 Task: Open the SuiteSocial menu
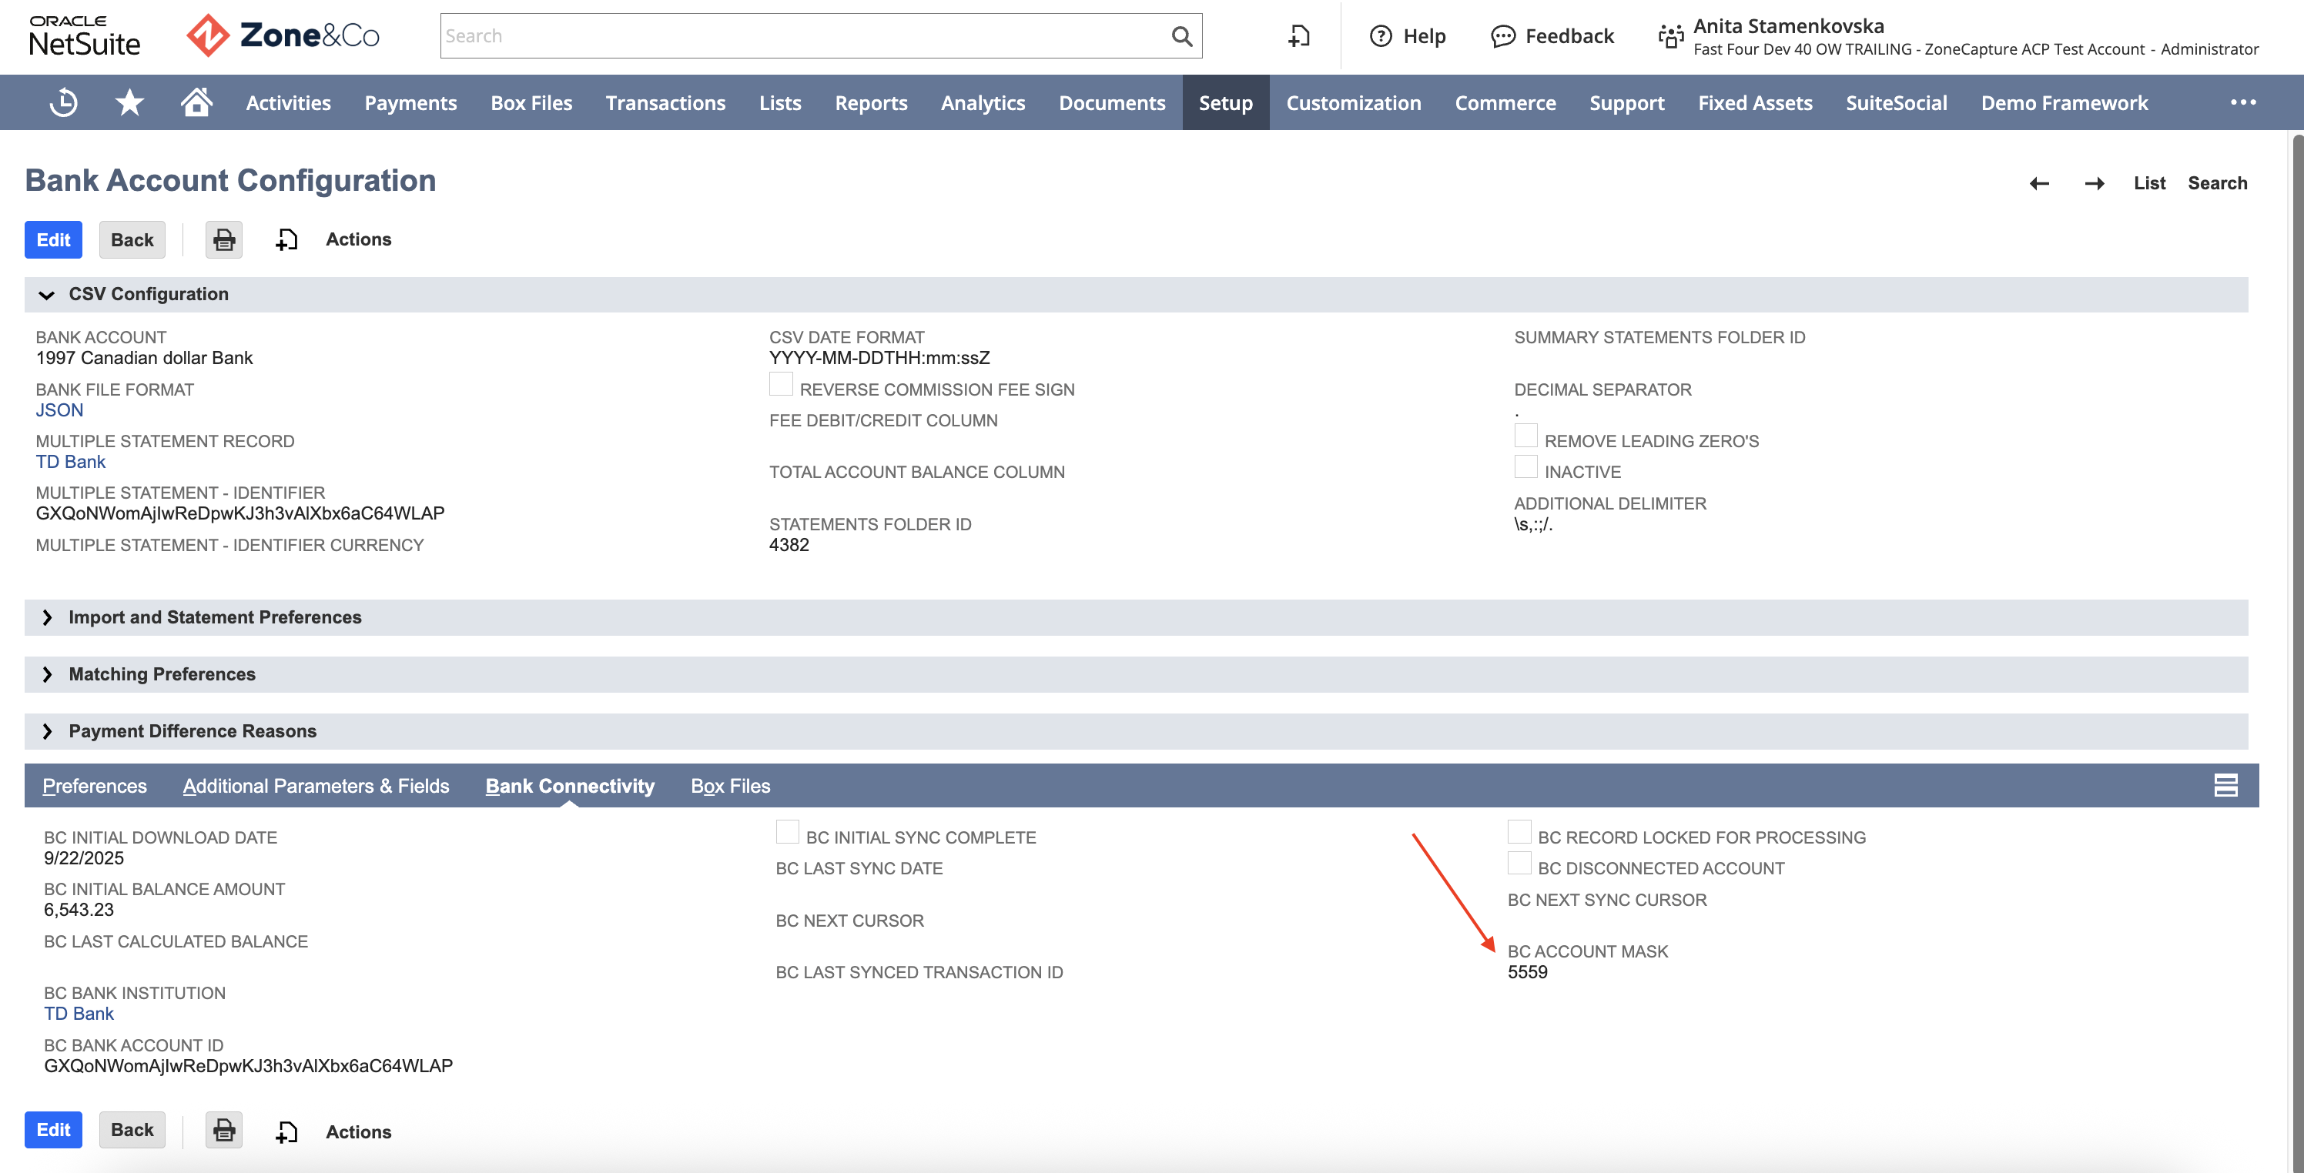[1896, 103]
